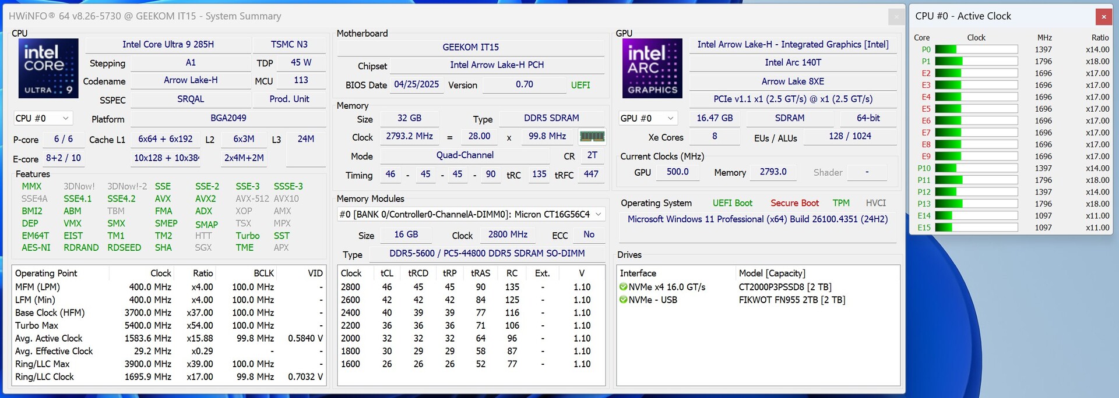1119x398 pixels.
Task: Click the 32 GB memory size value
Action: (x=409, y=118)
